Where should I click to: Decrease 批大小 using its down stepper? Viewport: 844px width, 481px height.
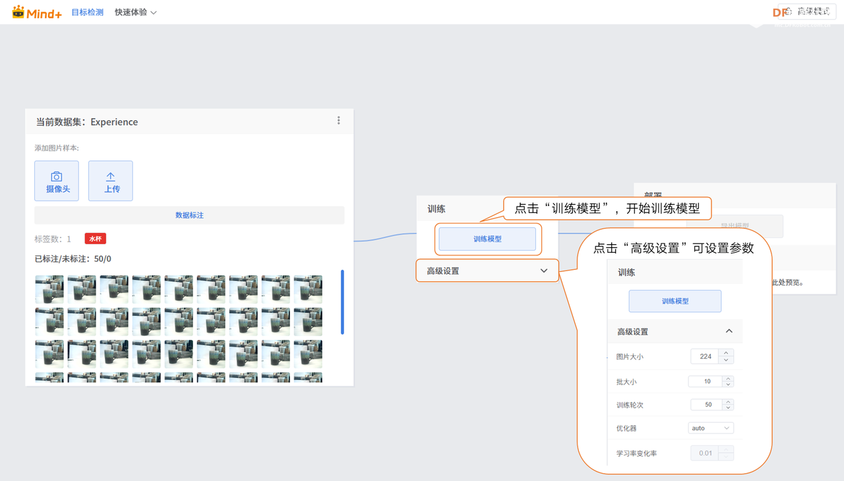[727, 384]
